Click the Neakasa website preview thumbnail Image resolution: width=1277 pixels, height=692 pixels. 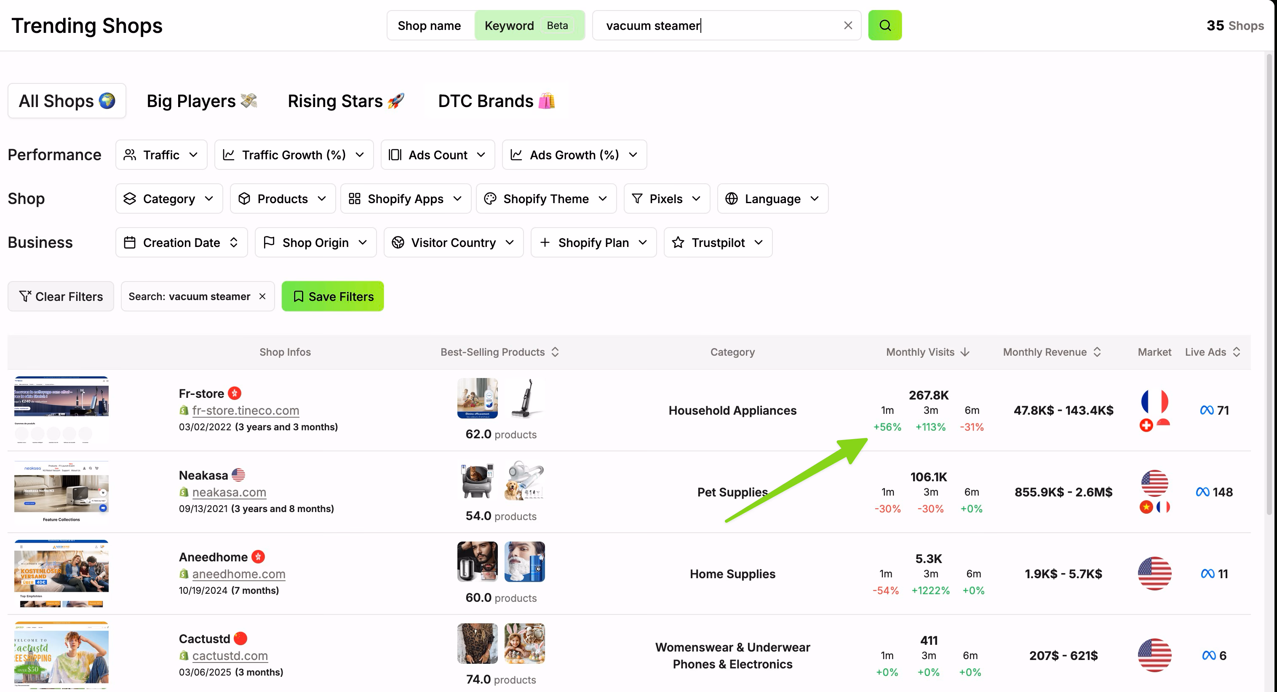tap(61, 491)
